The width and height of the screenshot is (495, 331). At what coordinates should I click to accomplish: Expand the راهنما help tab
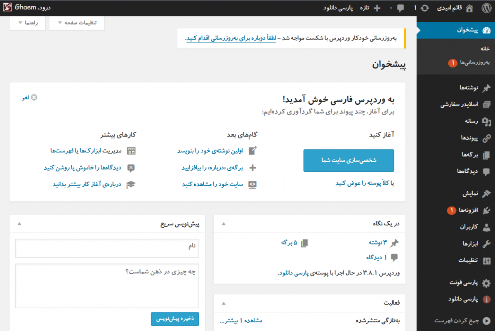point(28,23)
